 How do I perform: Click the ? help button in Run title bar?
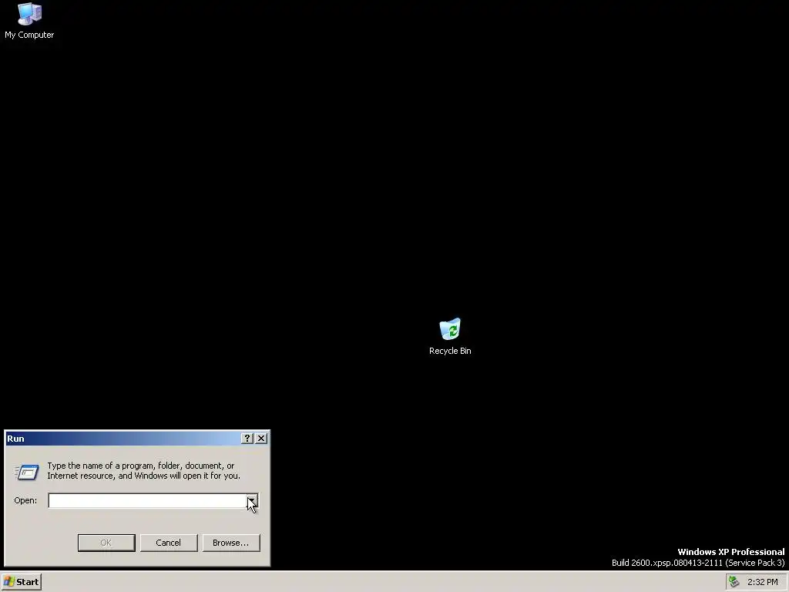[x=247, y=439]
